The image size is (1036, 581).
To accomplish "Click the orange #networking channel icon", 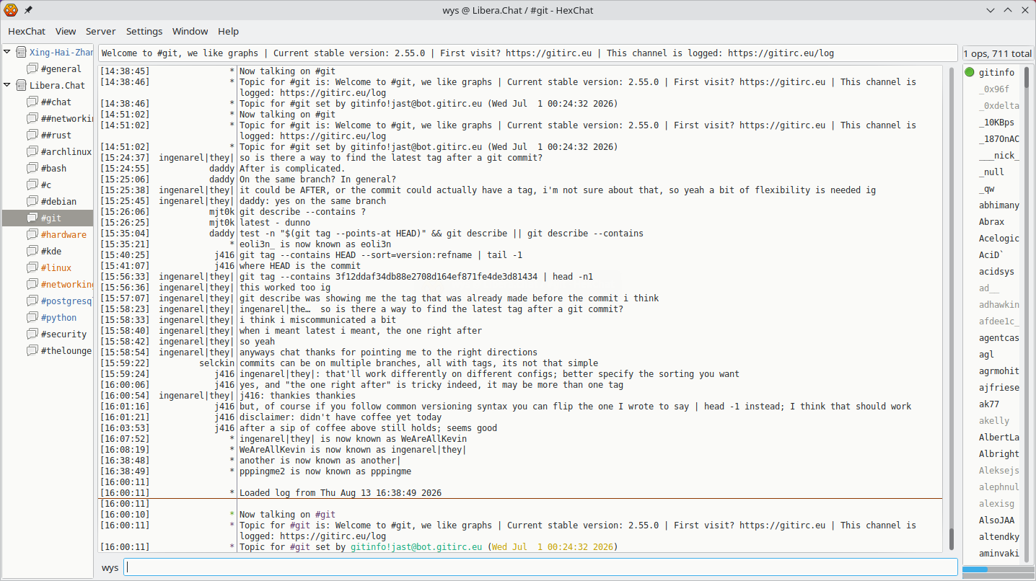I will (32, 284).
